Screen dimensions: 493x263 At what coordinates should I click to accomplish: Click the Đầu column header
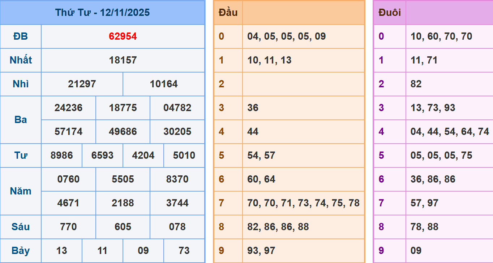(x=228, y=13)
